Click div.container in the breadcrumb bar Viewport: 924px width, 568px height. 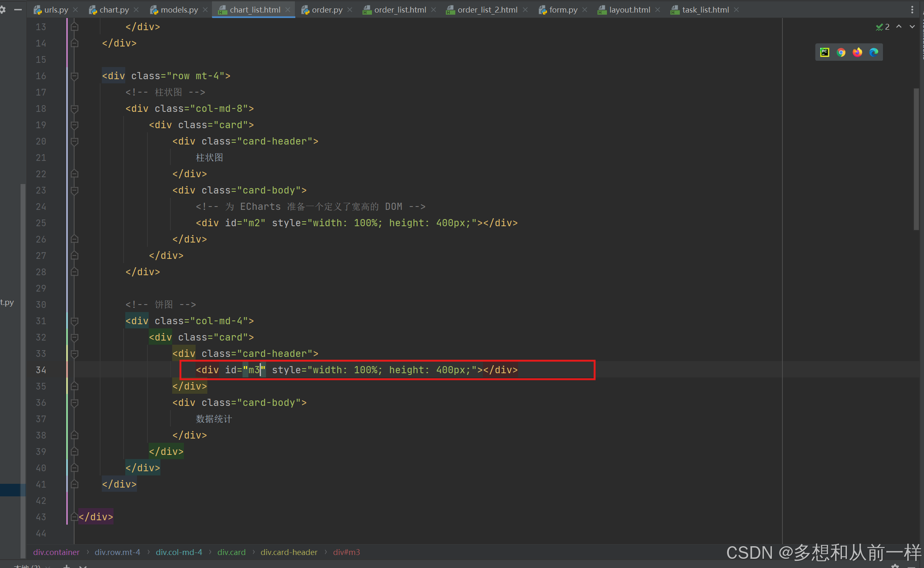point(56,552)
